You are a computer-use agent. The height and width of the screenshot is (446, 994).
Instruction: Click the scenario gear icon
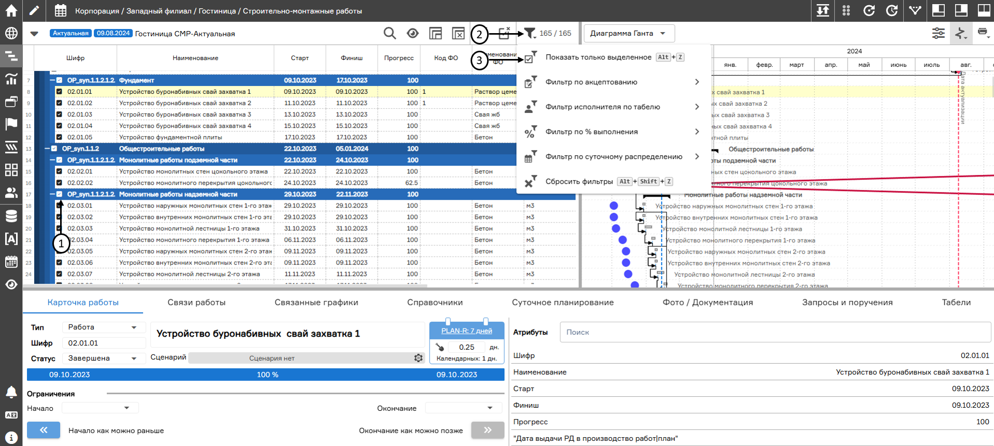418,358
